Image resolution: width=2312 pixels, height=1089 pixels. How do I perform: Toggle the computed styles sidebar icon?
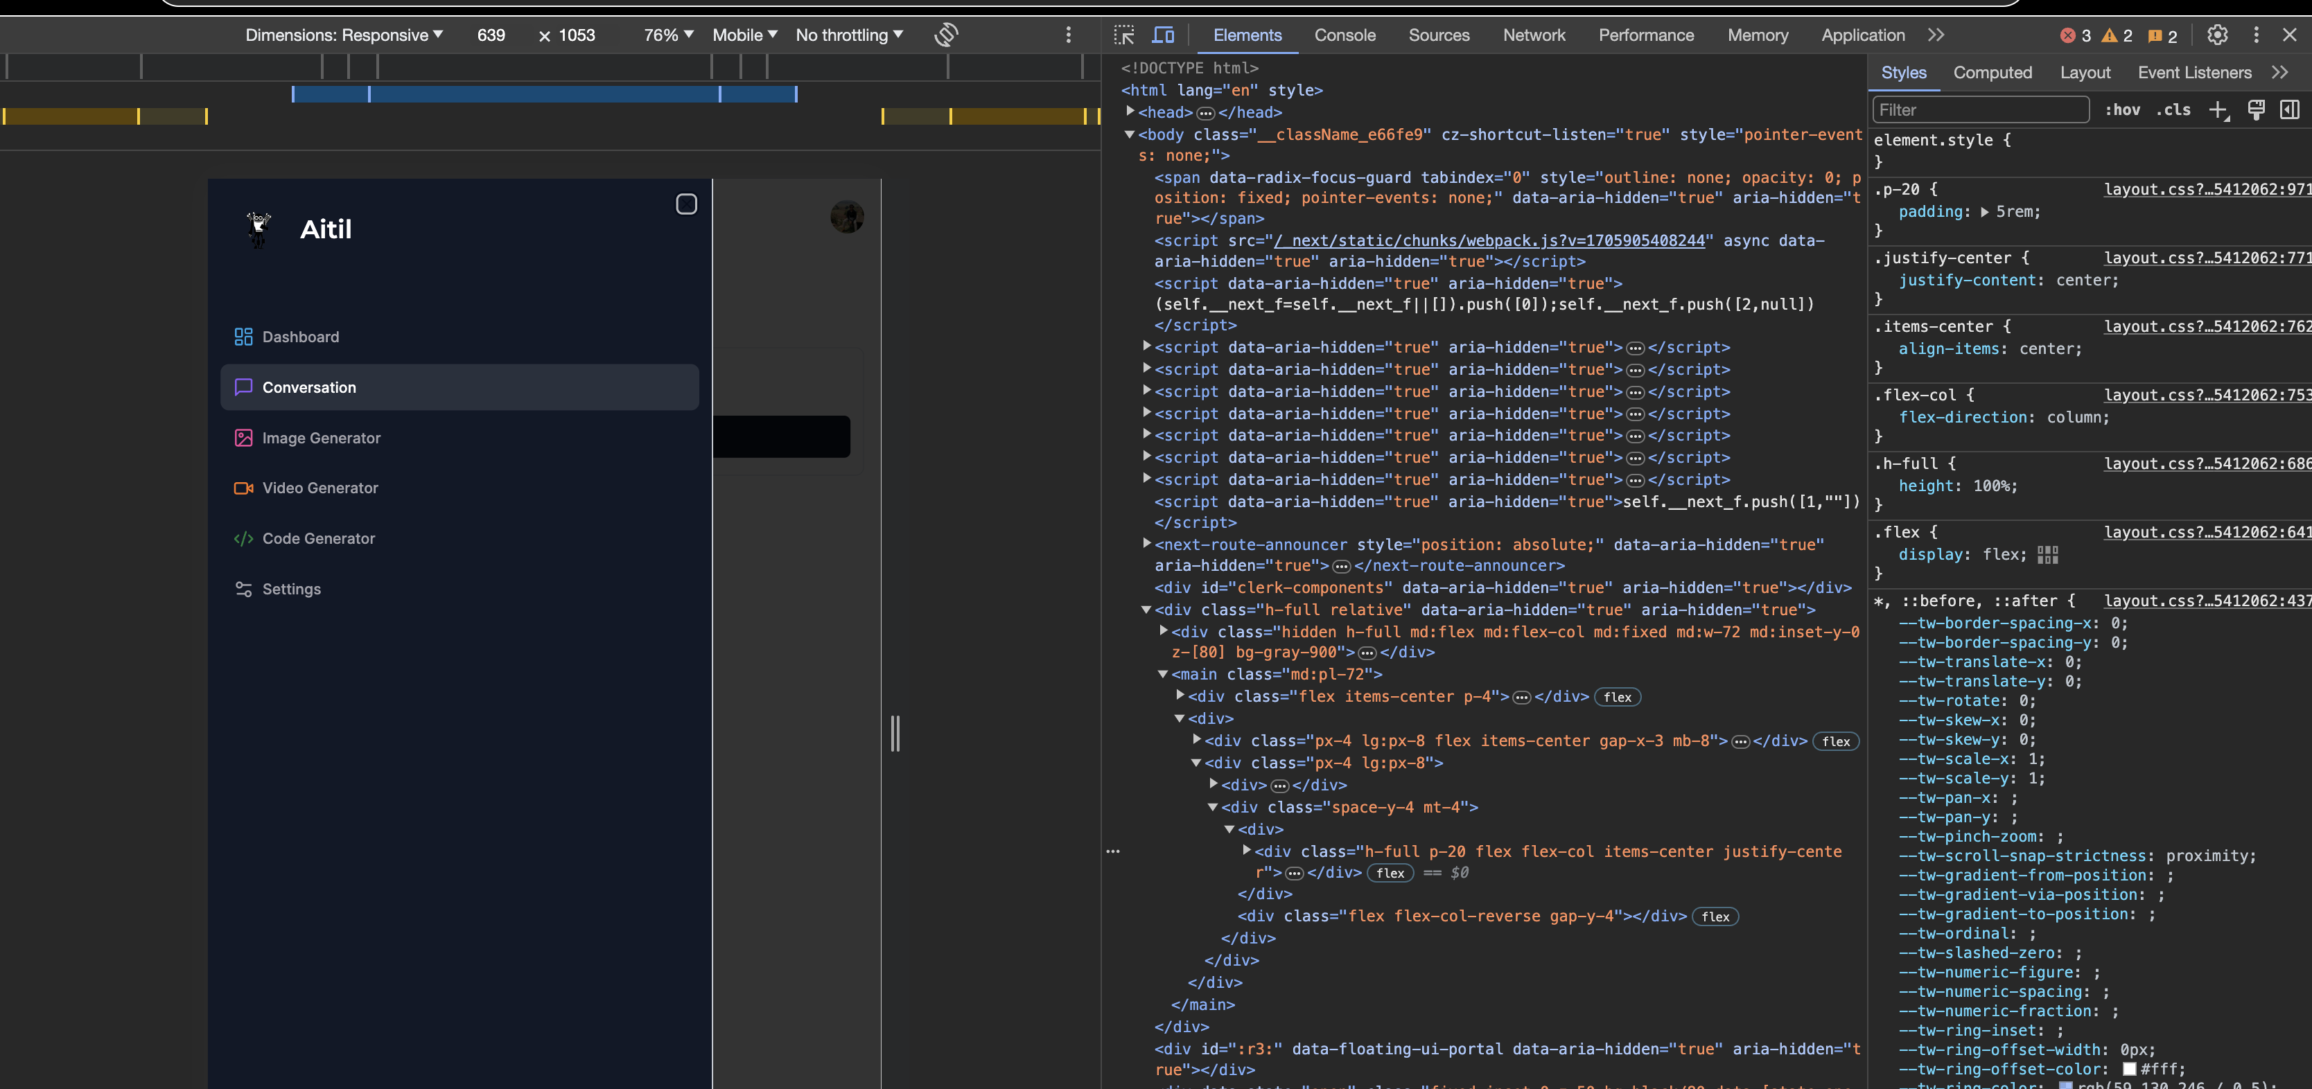click(2290, 109)
